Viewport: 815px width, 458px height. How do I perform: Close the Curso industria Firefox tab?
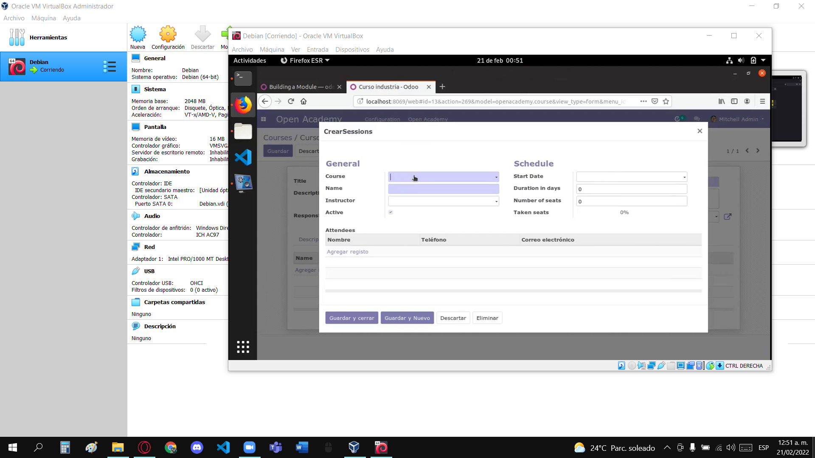pyautogui.click(x=429, y=87)
